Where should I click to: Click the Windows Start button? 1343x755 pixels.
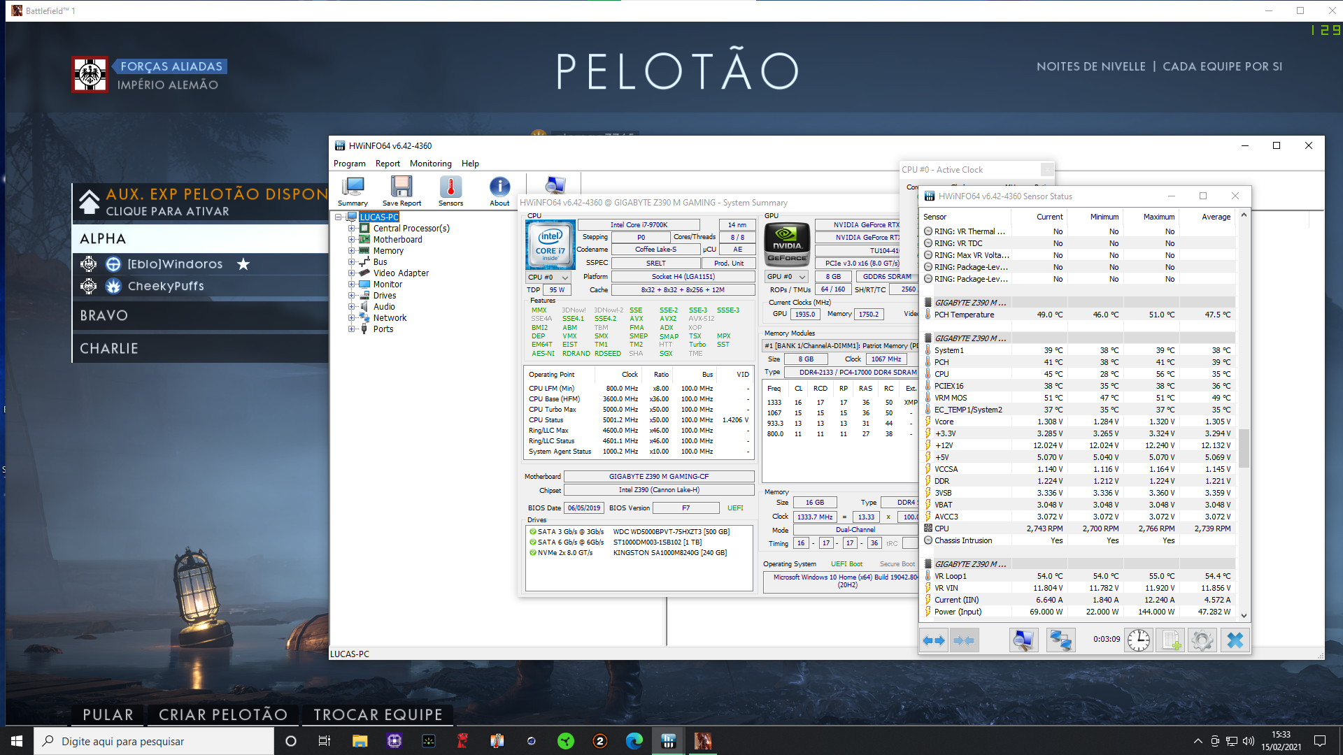pyautogui.click(x=17, y=741)
